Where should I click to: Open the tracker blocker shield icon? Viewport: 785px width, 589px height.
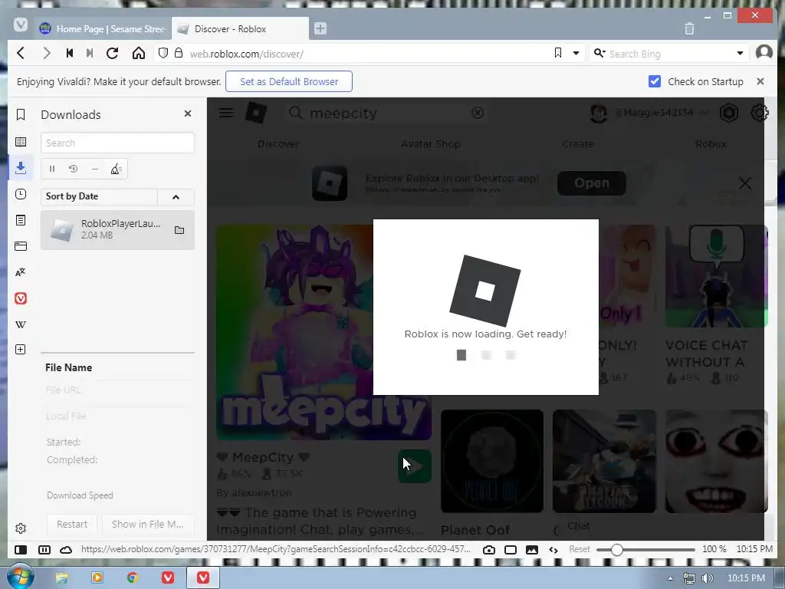(x=163, y=53)
